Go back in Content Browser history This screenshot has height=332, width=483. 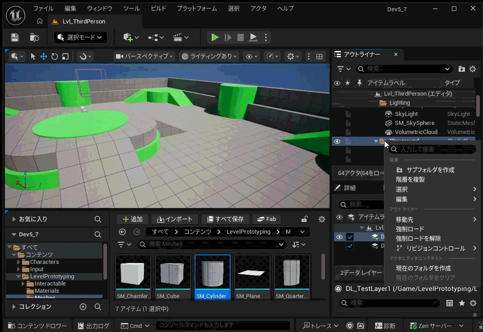coord(122,232)
